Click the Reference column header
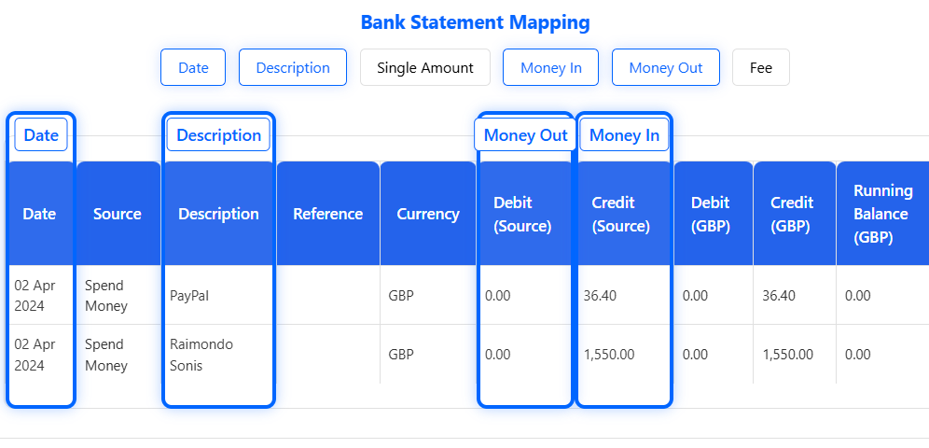Image resolution: width=929 pixels, height=448 pixels. 327,214
